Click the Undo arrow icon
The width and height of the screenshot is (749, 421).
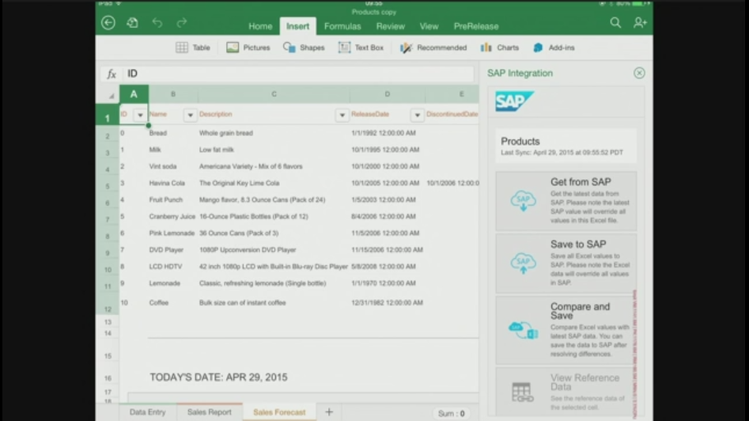click(157, 23)
